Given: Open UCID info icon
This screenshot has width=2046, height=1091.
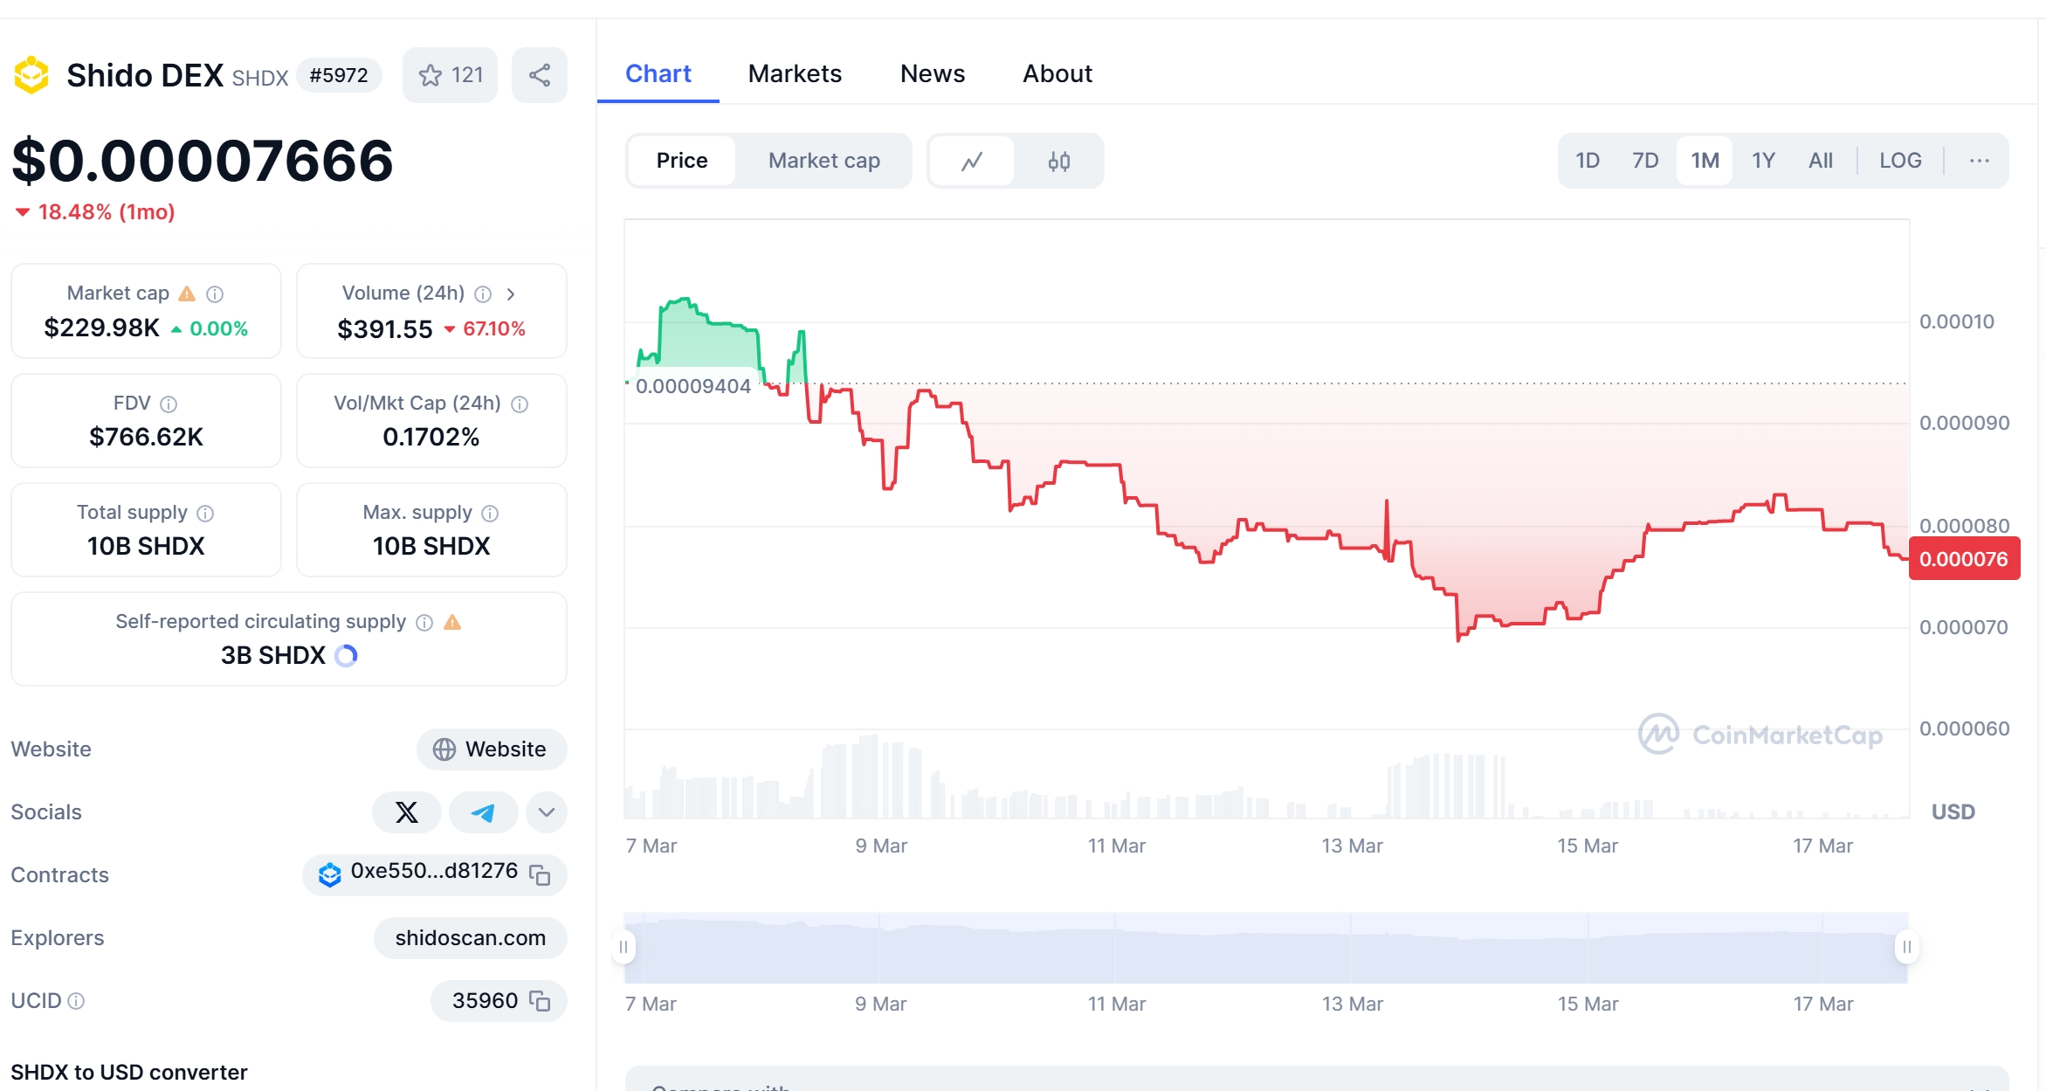Looking at the screenshot, I should [76, 1000].
